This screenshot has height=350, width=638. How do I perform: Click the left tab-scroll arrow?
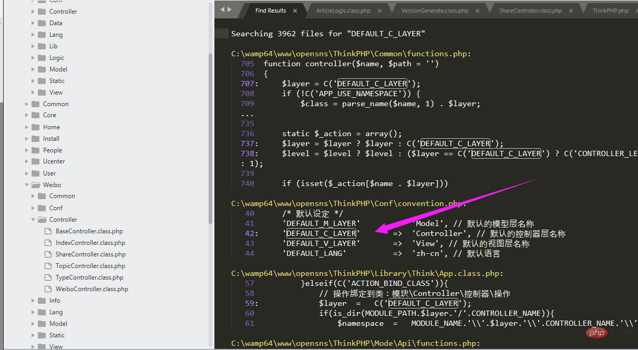[x=222, y=9]
